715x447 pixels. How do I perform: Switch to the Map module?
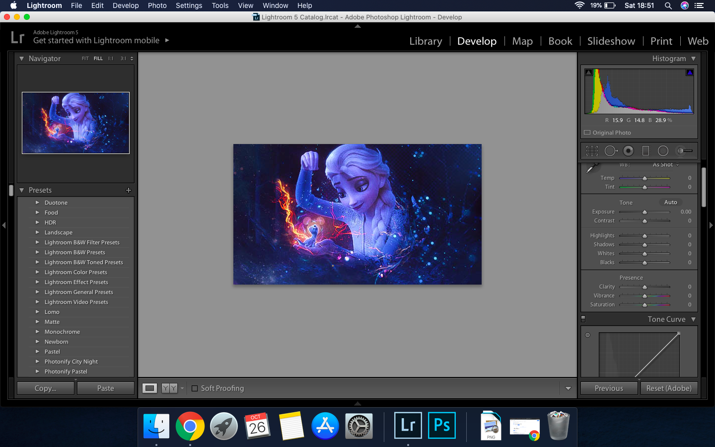522,41
